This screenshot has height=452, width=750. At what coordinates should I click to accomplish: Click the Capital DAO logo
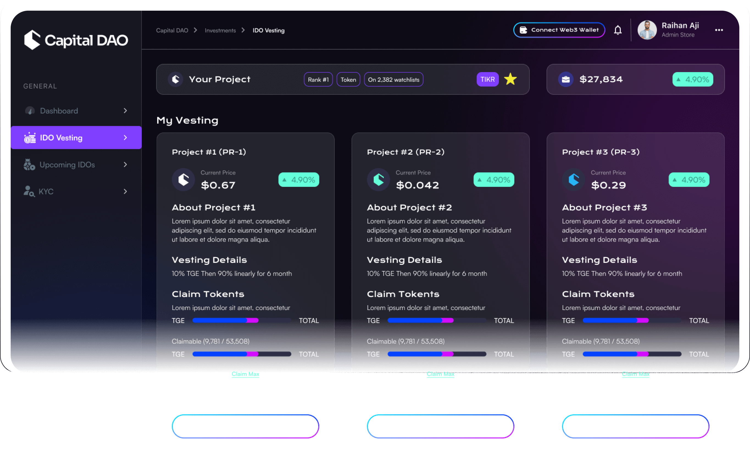pos(76,40)
